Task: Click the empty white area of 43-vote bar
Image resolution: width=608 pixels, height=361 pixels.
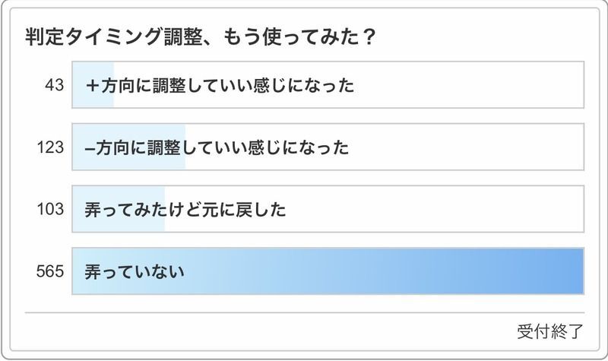Action: click(x=471, y=86)
